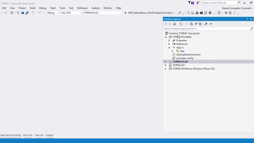Image resolution: width=254 pixels, height=143 pixels.
Task: Select the packages.config file
Action: click(185, 58)
